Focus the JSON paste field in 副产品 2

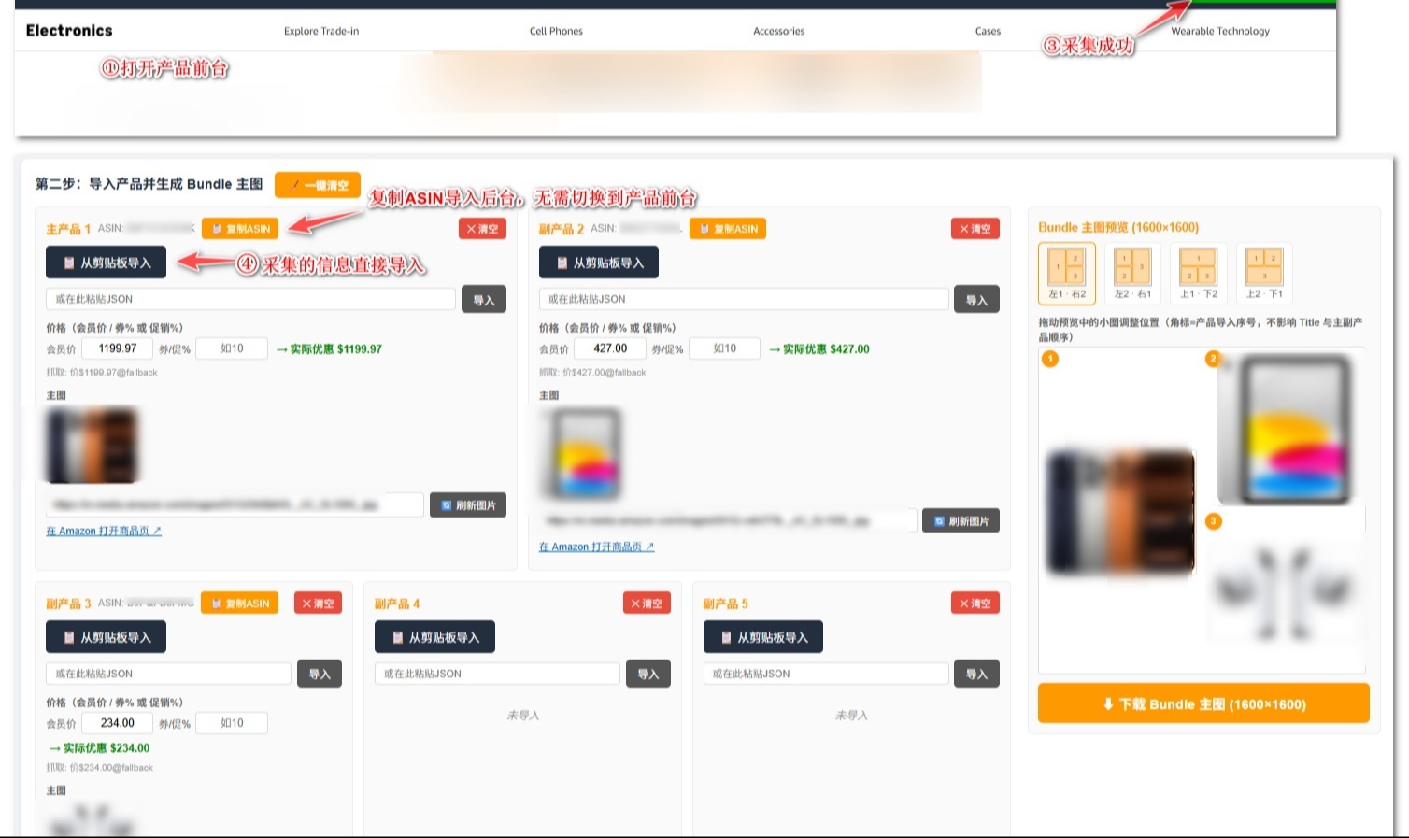click(x=744, y=299)
